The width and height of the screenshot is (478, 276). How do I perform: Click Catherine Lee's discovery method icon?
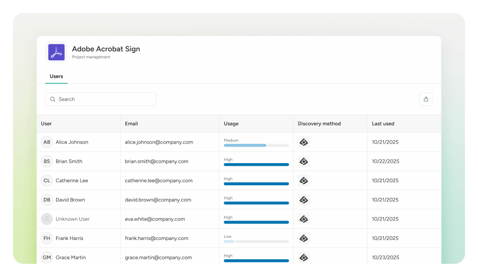tap(304, 181)
